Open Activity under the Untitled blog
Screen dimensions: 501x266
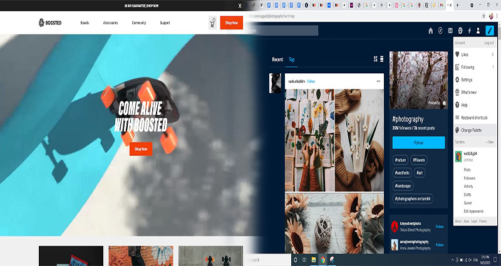468,186
